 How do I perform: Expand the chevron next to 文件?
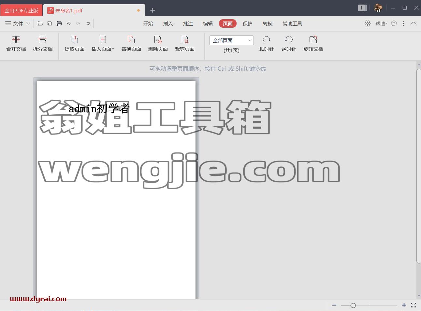pos(28,23)
